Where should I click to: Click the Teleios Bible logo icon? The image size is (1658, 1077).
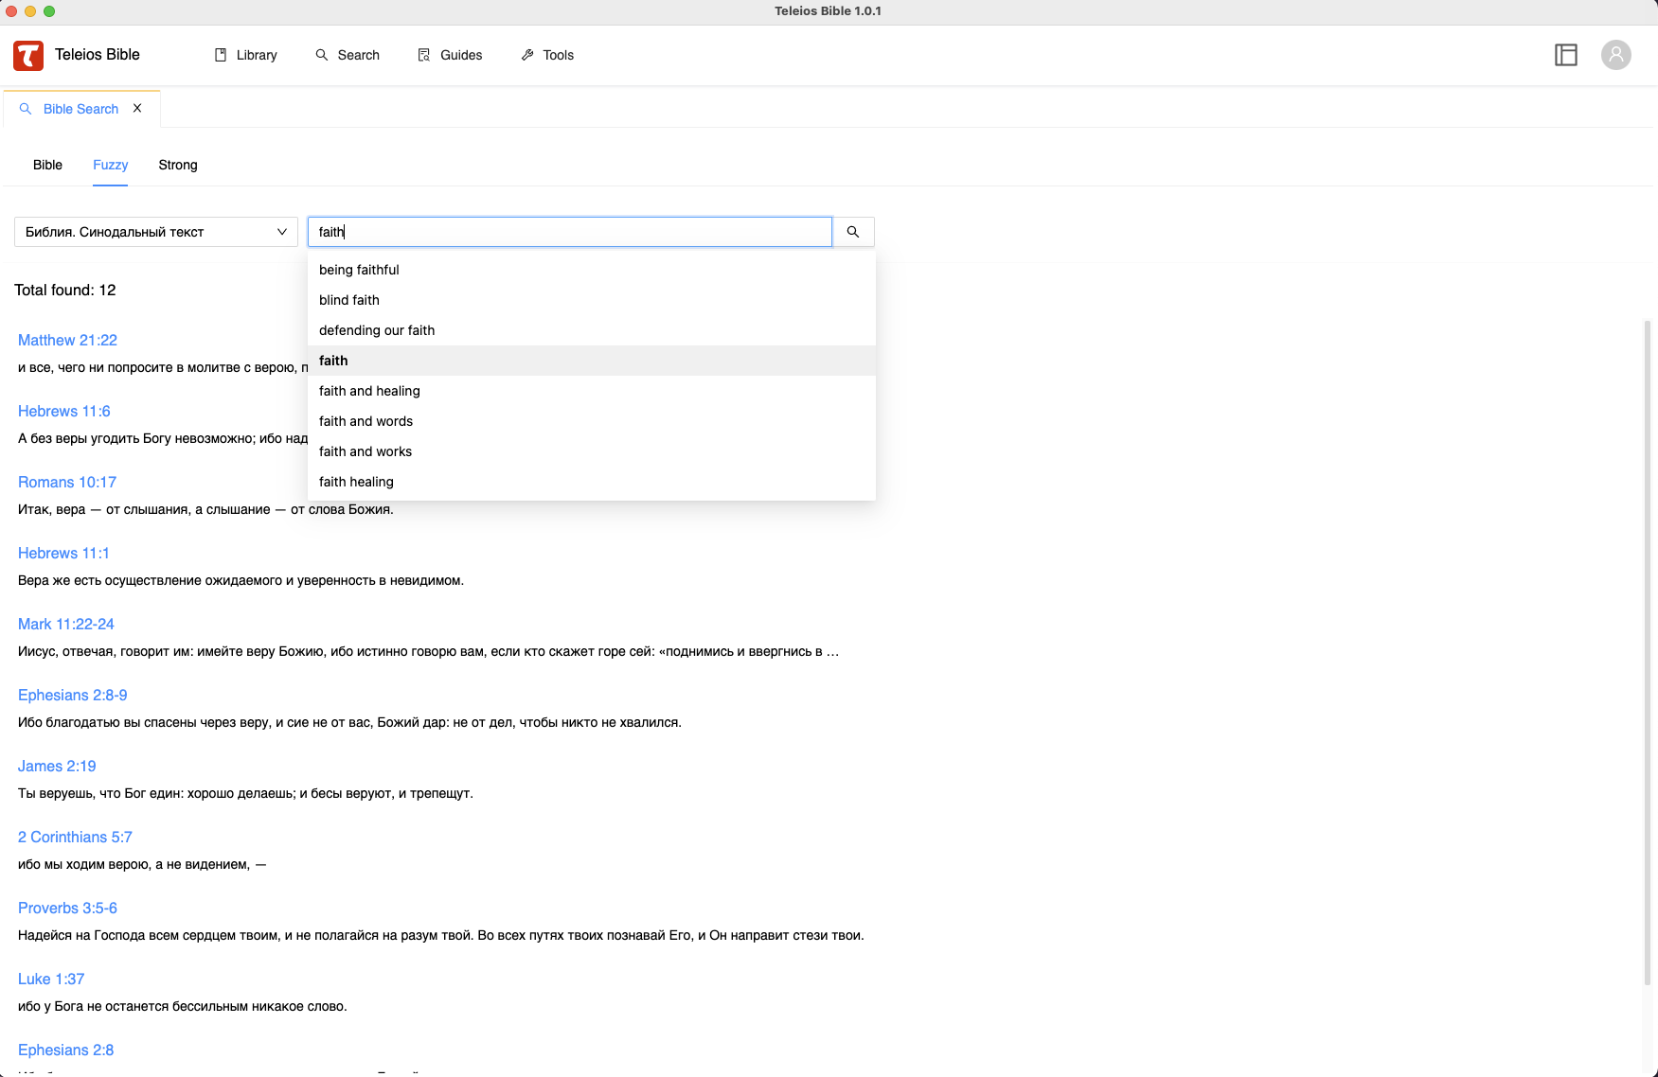click(28, 55)
